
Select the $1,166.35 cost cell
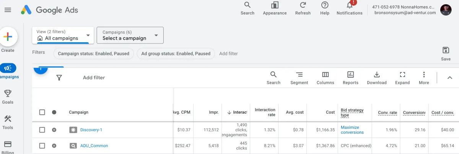coord(326,130)
